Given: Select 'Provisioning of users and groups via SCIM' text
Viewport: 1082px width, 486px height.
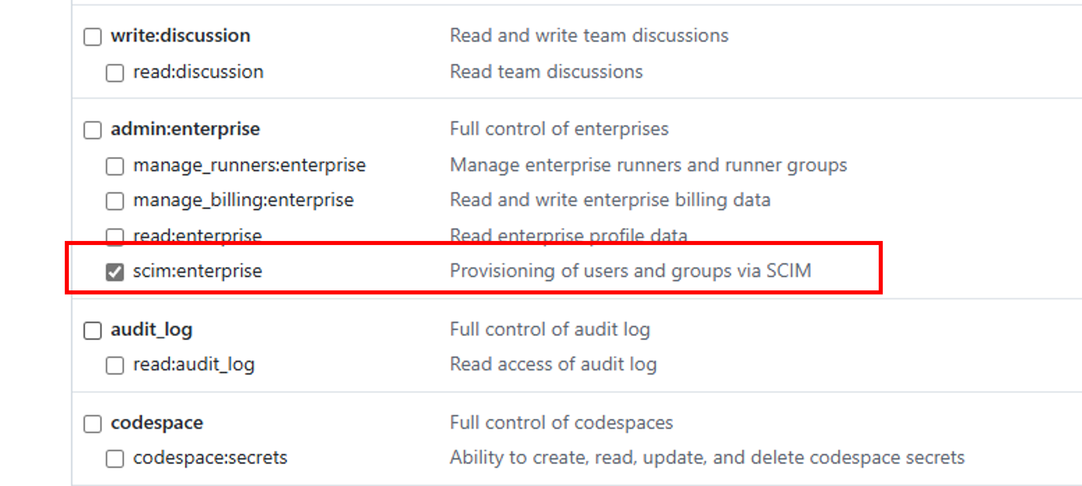Looking at the screenshot, I should click(x=630, y=271).
